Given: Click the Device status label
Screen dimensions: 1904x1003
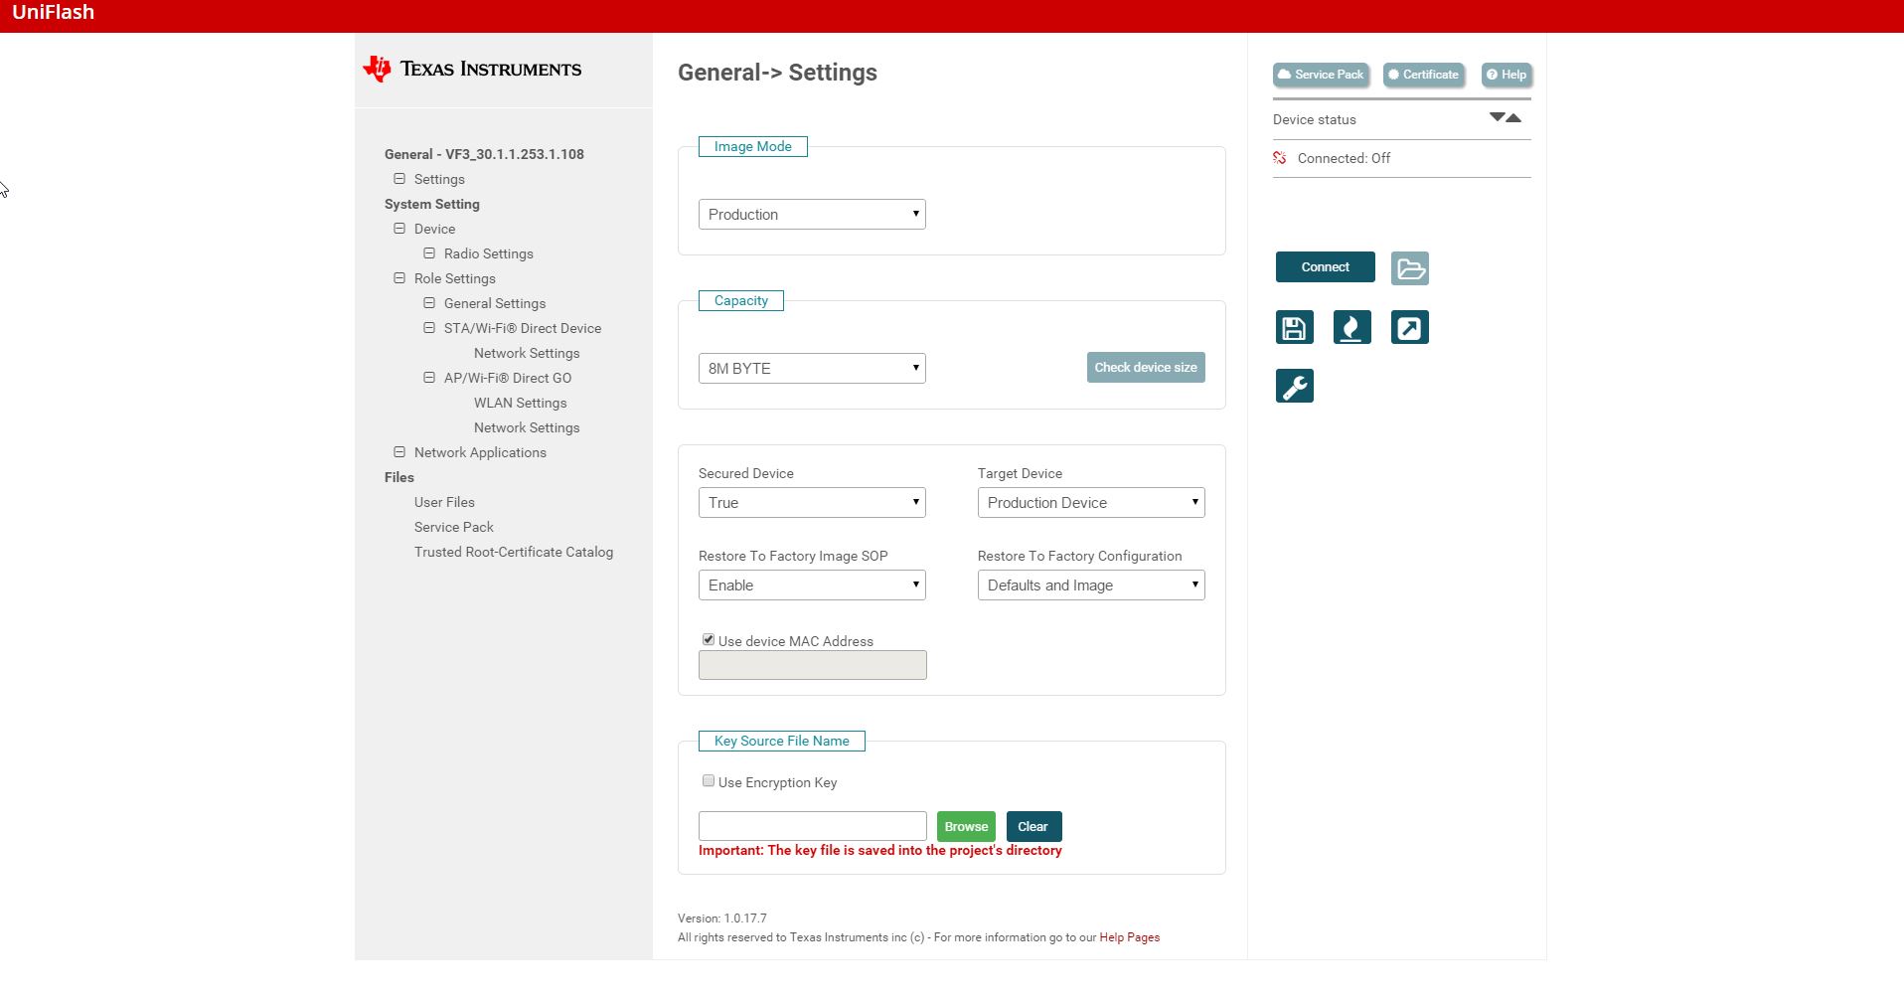Looking at the screenshot, I should [x=1315, y=119].
